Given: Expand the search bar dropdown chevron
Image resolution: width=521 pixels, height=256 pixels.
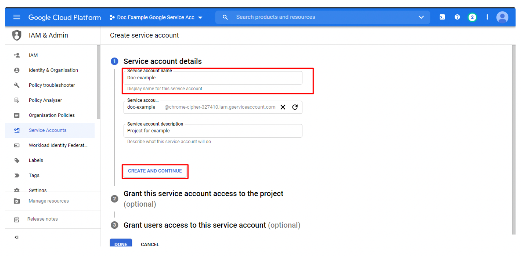Looking at the screenshot, I should (x=421, y=17).
